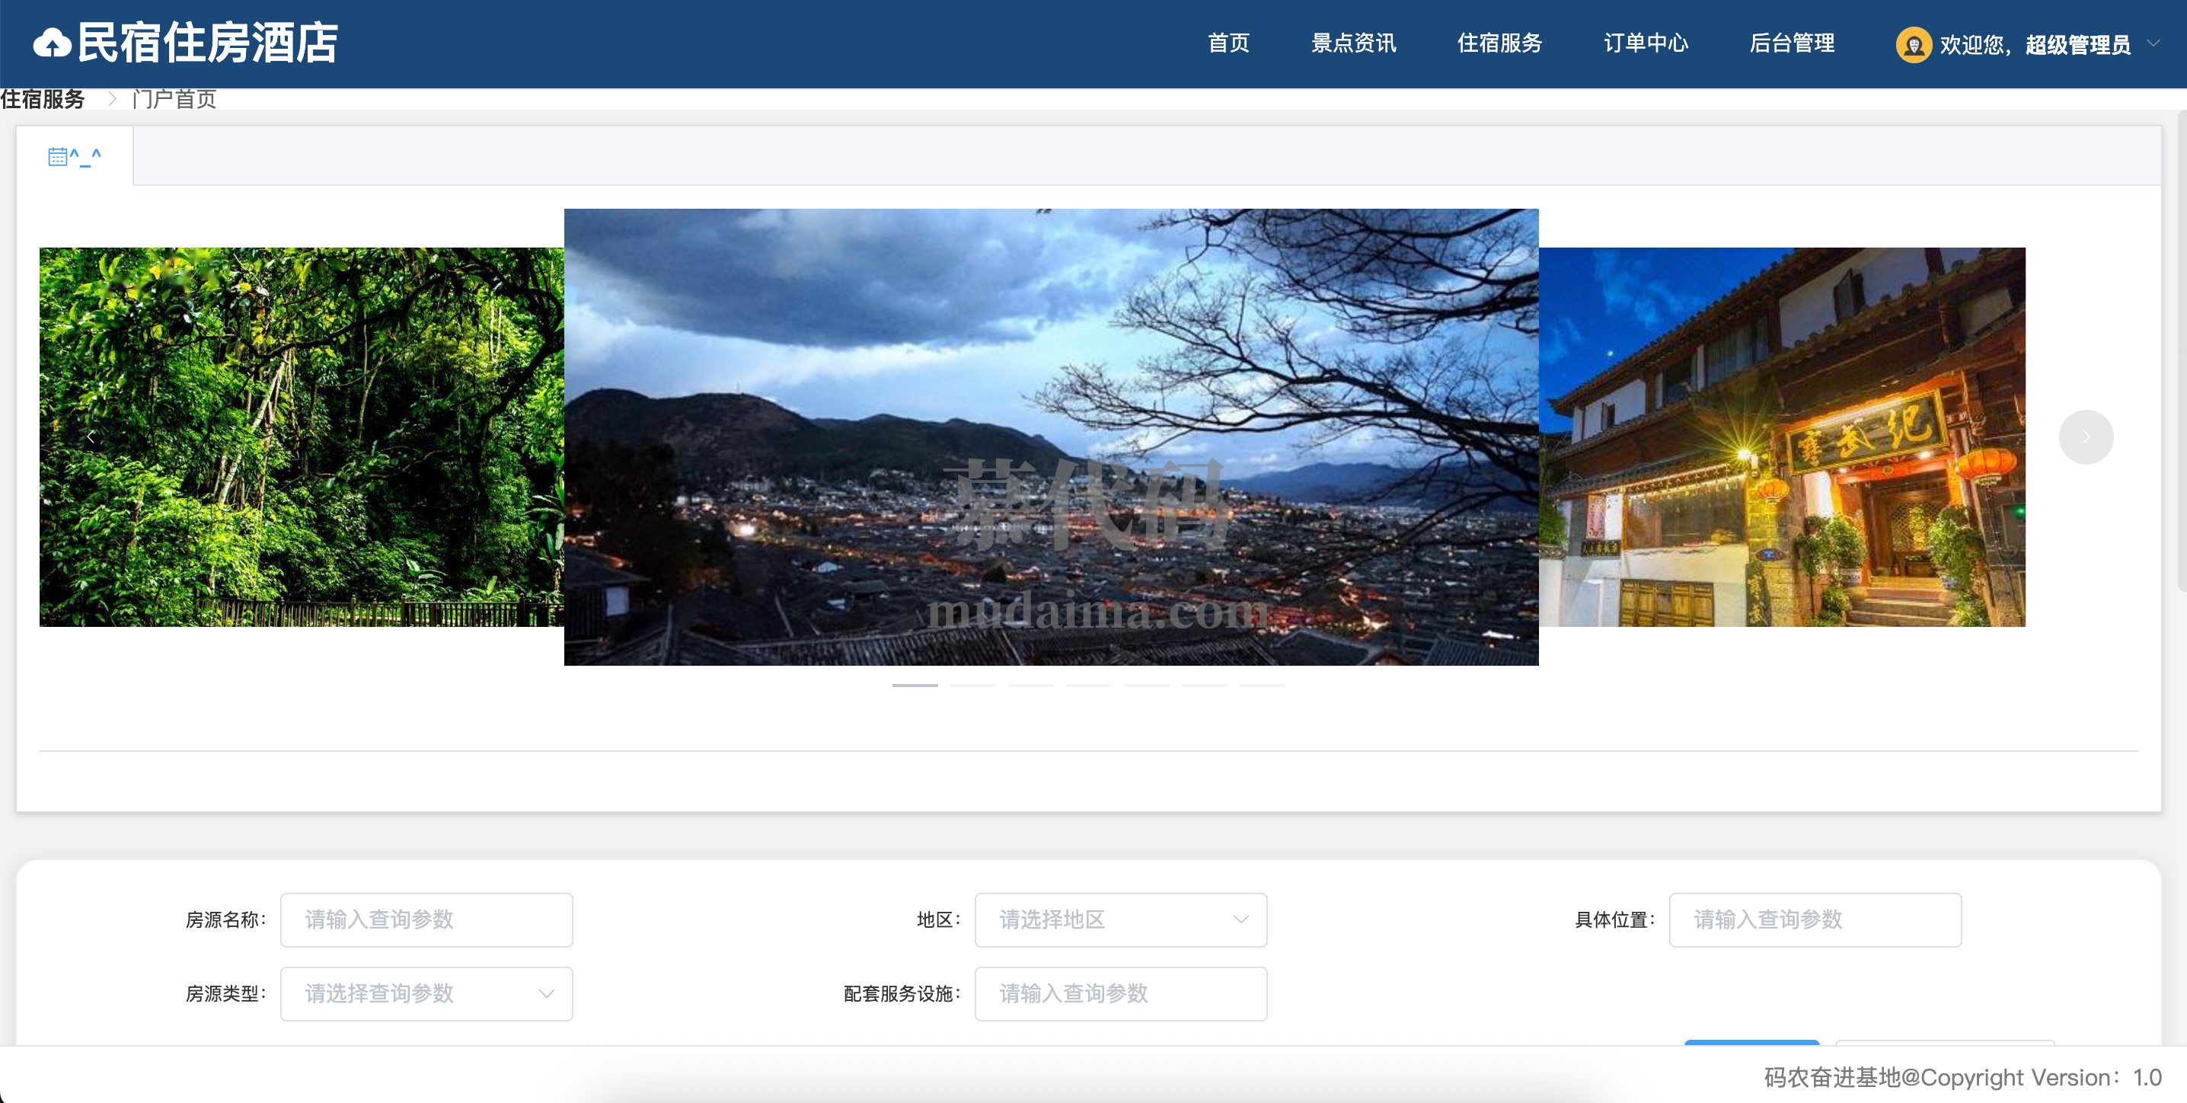Click the 房源名称 input field

(x=426, y=919)
